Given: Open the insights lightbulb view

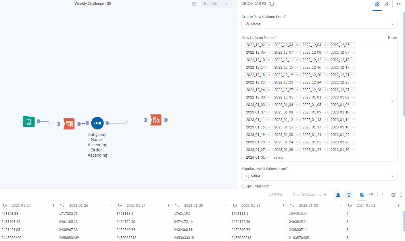Looking at the screenshot, I should pyautogui.click(x=349, y=195).
